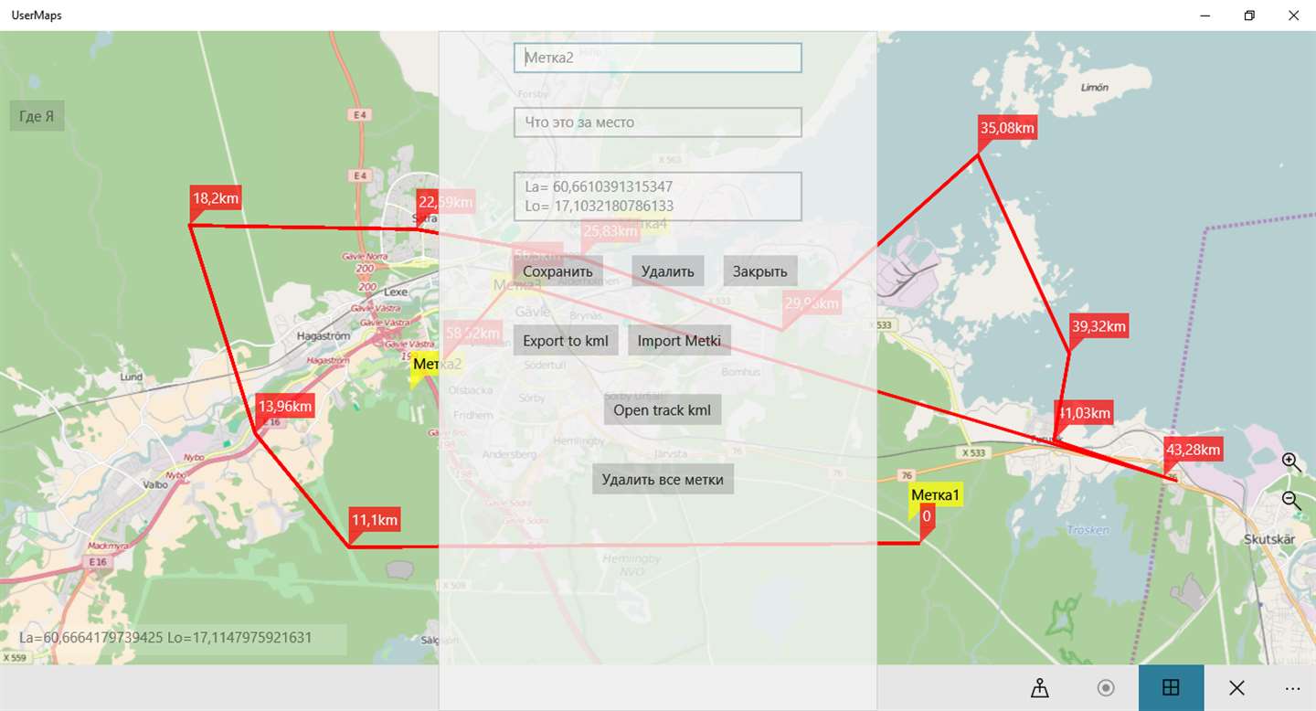1316x711 pixels.
Task: Click the yellow Метка1 map label
Action: [x=936, y=495]
